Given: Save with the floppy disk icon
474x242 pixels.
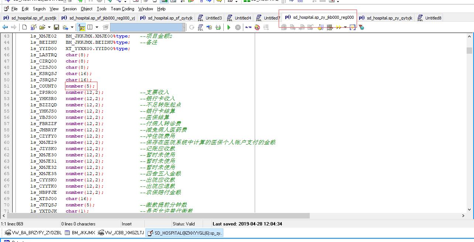Looking at the screenshot, I should click(x=56, y=27).
